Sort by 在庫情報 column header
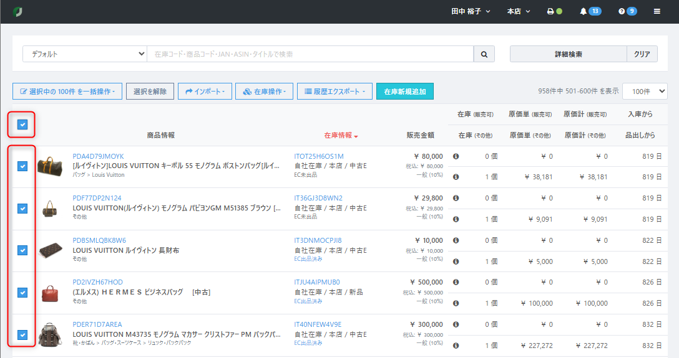This screenshot has height=358, width=679. point(341,136)
